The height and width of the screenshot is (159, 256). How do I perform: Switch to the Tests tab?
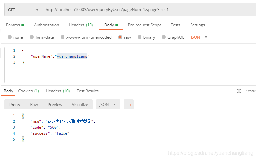(175, 25)
